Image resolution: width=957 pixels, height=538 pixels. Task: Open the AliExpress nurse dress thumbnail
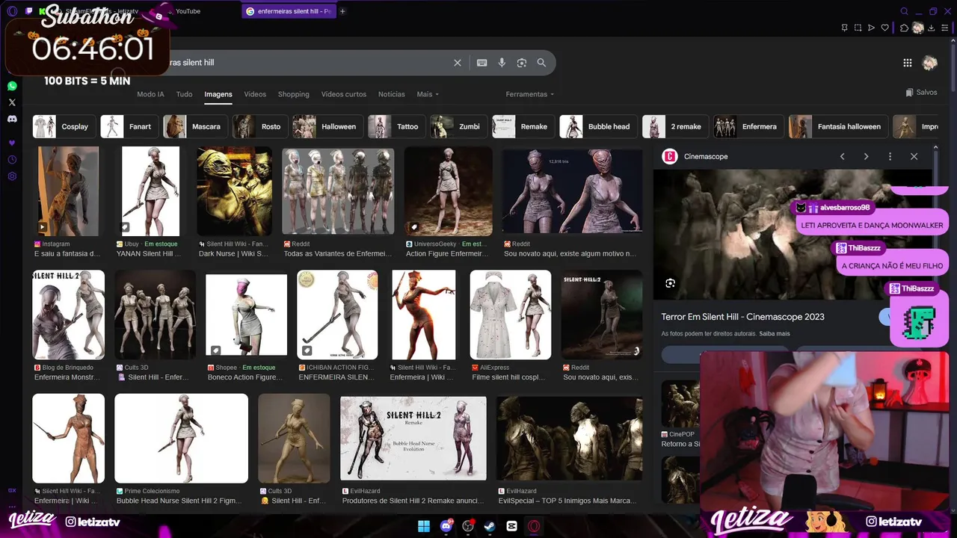pyautogui.click(x=511, y=315)
